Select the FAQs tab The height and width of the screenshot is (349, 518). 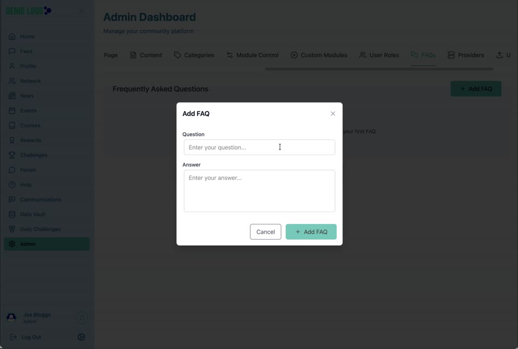pos(423,55)
